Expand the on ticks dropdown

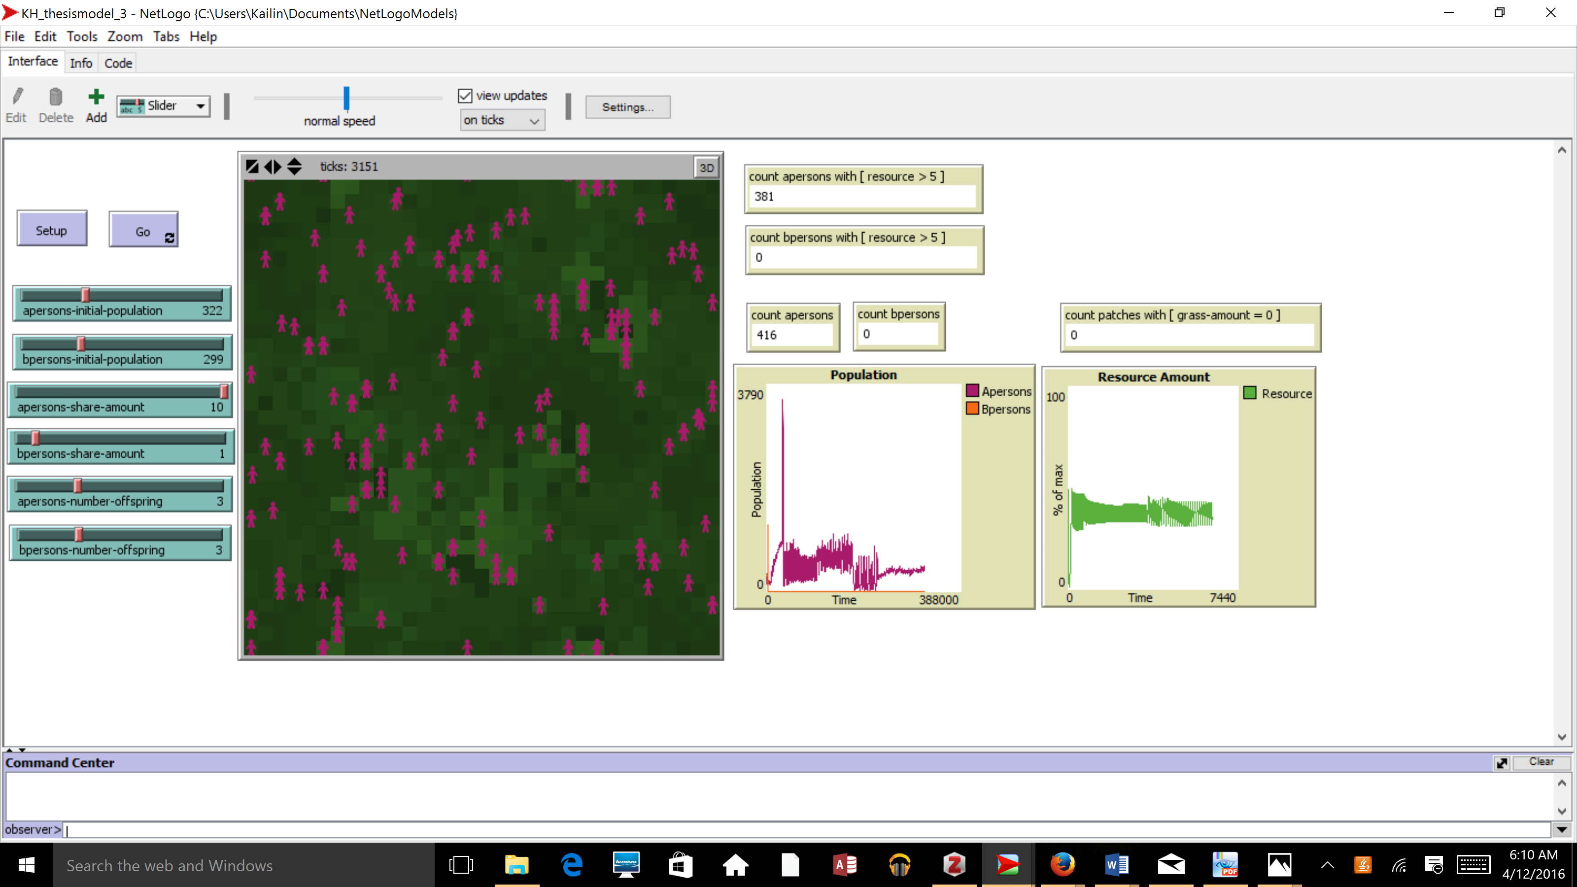point(502,121)
